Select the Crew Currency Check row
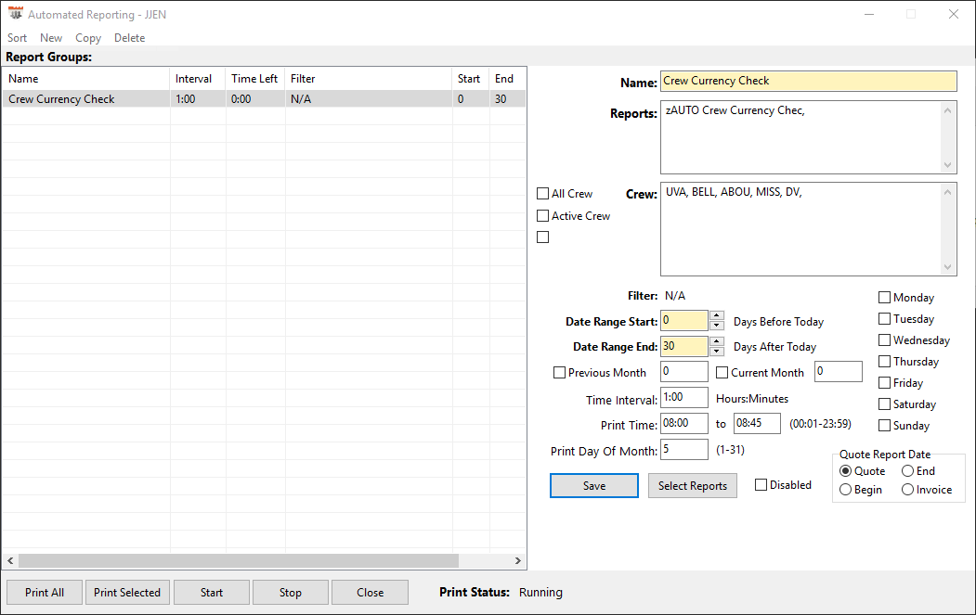976x615 pixels. [x=264, y=99]
